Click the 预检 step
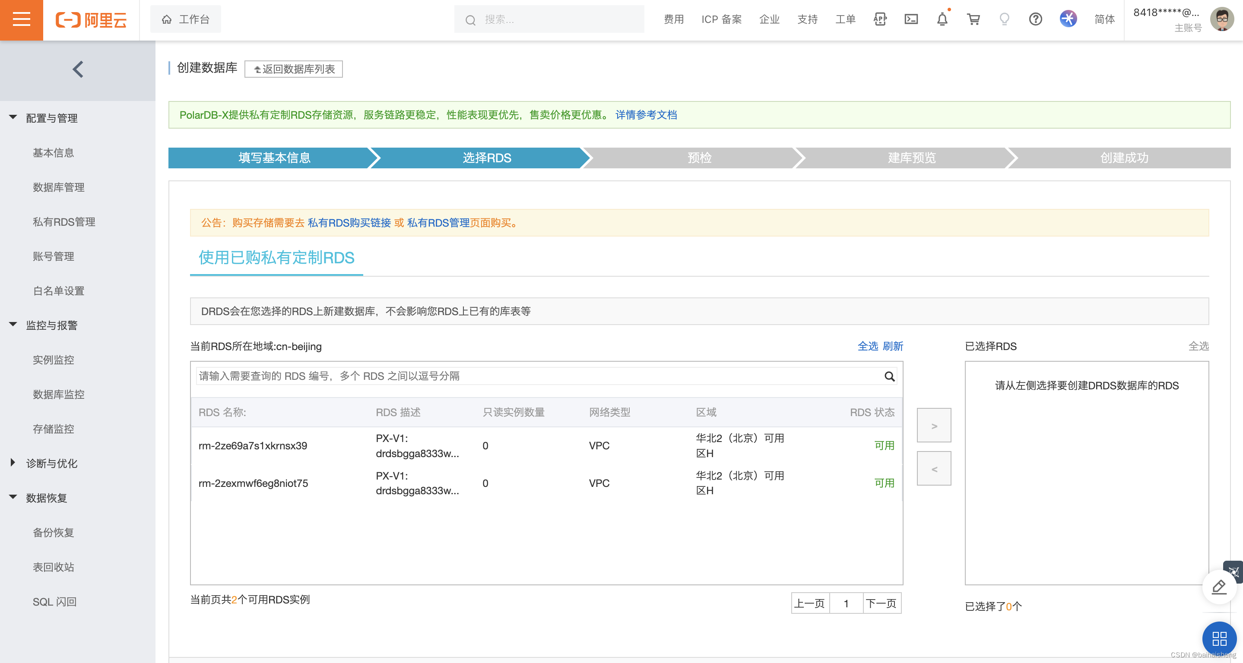The width and height of the screenshot is (1243, 663). click(x=699, y=158)
